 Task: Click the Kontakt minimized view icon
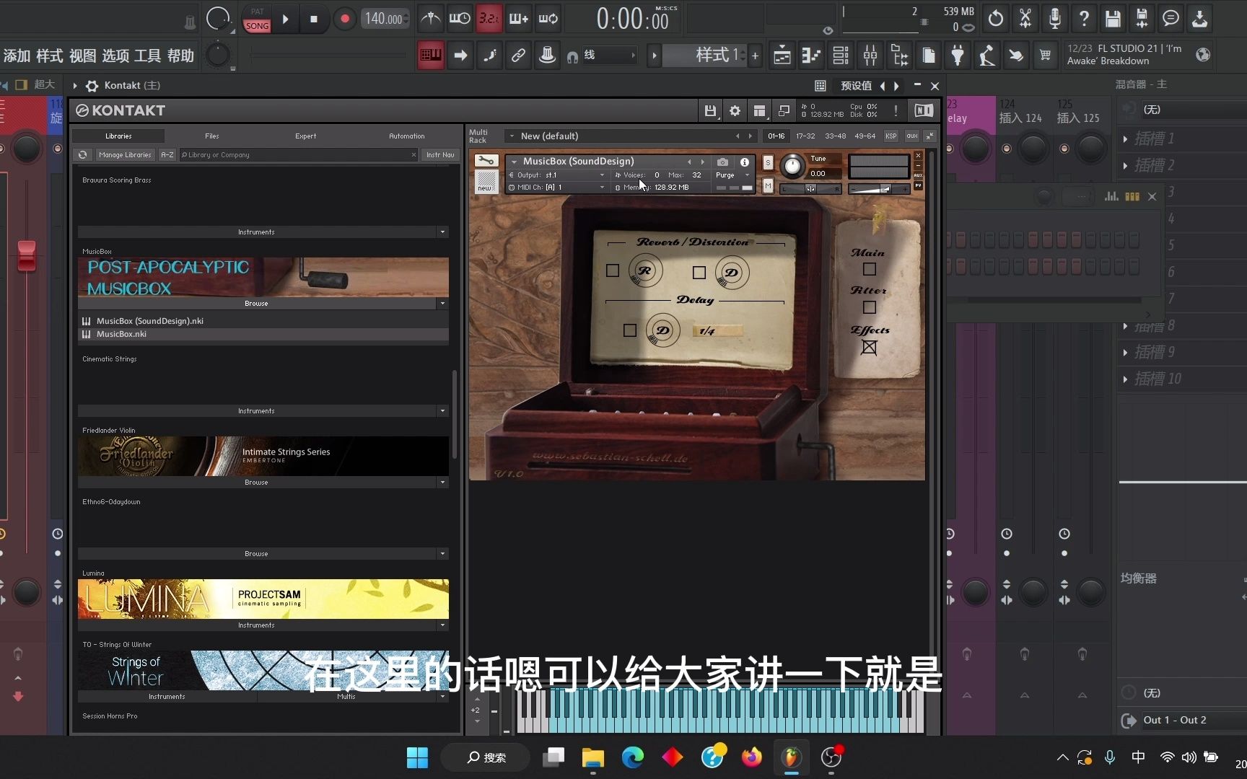[x=784, y=110]
